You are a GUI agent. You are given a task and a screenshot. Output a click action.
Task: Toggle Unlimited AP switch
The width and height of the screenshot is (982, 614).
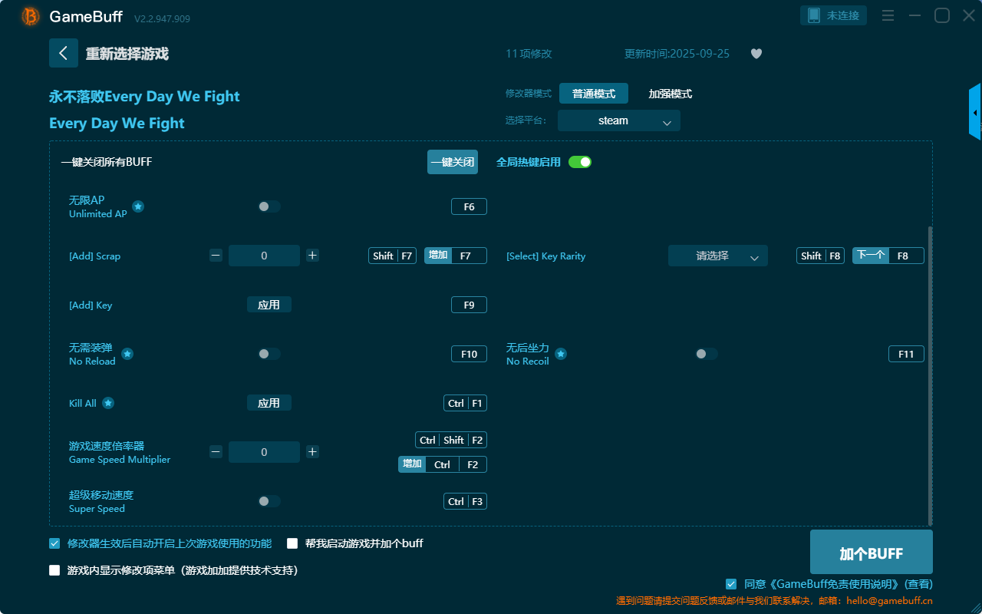point(269,206)
